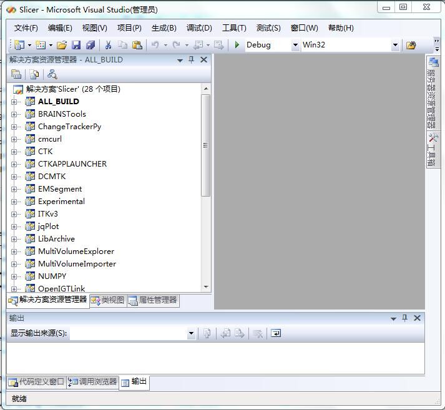Close the Solution Explorer panel
This screenshot has width=445, height=410.
coord(203,59)
